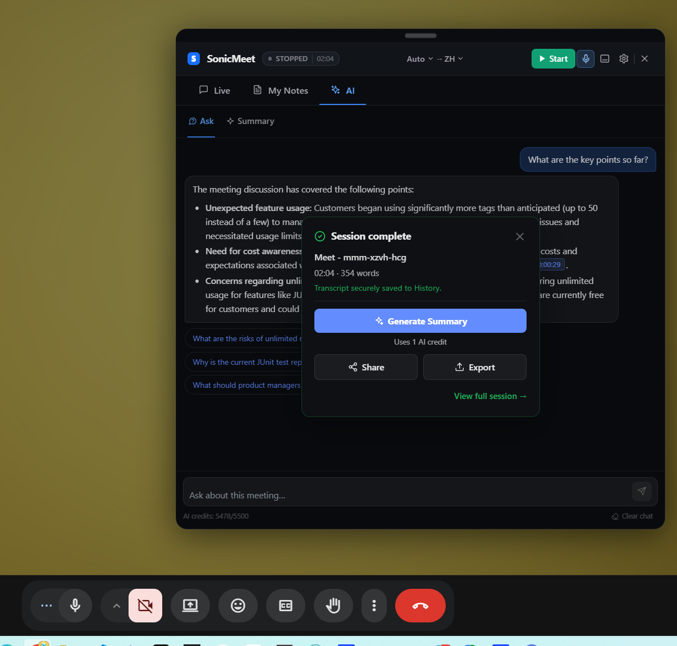
Task: Open SonicMeet settings gear
Action: click(624, 58)
